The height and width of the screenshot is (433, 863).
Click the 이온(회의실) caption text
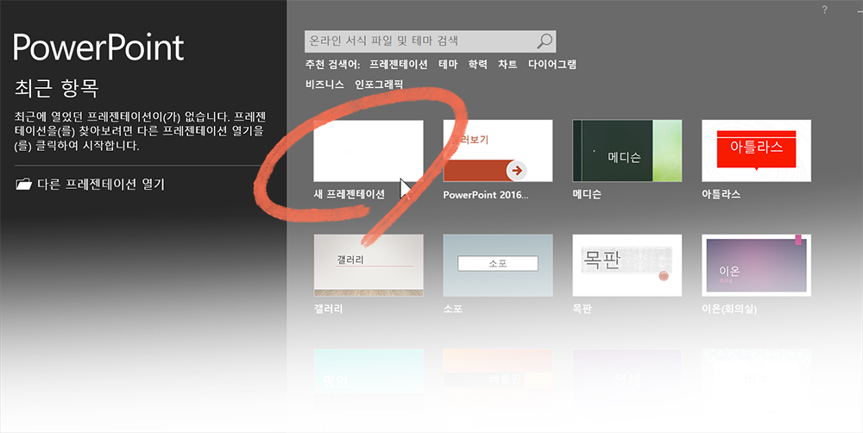729,309
